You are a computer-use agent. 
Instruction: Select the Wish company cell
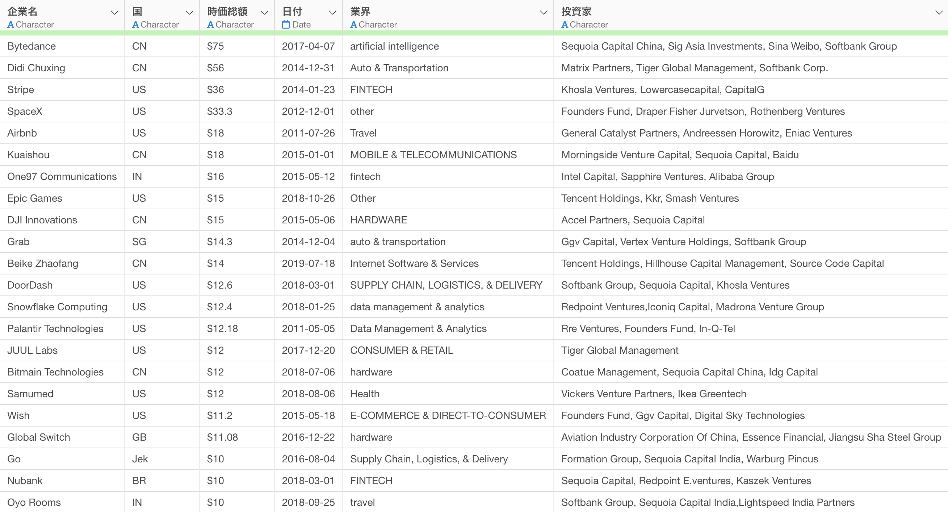62,415
